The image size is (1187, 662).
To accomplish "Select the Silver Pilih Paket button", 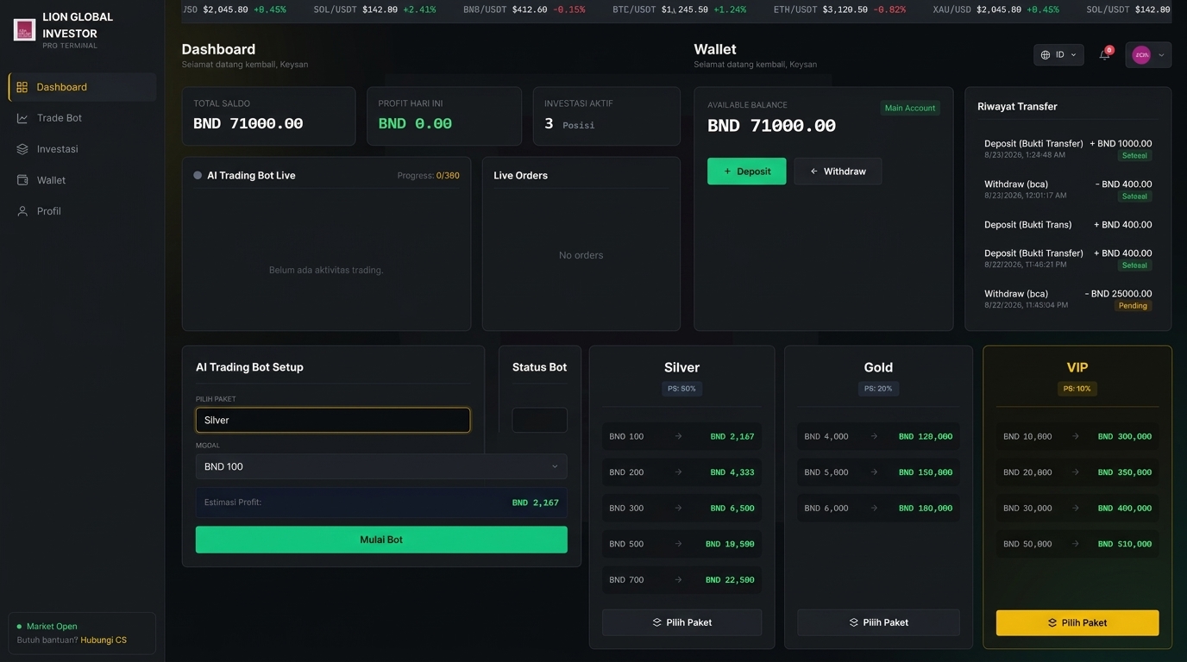I will (681, 622).
